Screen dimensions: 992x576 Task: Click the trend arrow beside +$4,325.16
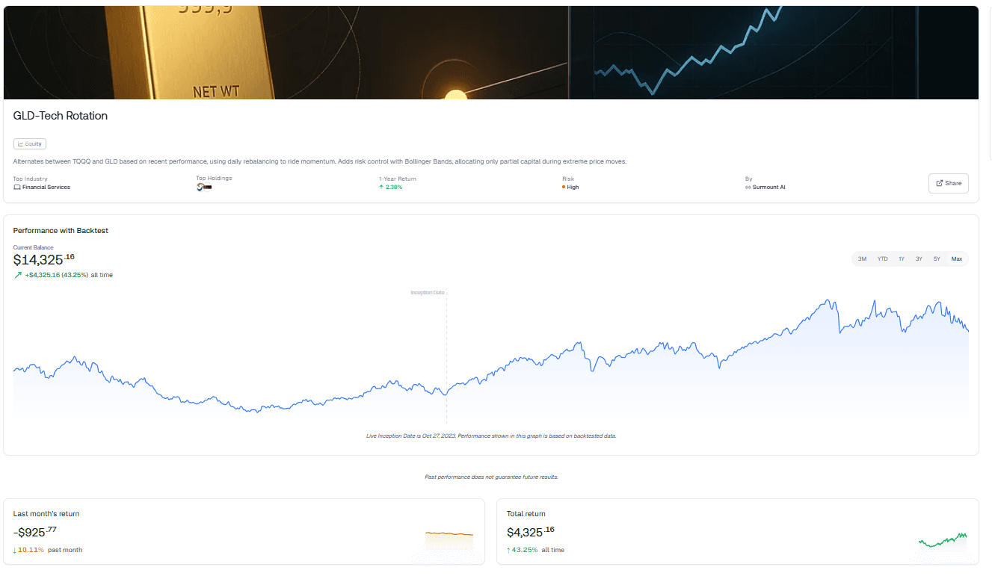[18, 275]
